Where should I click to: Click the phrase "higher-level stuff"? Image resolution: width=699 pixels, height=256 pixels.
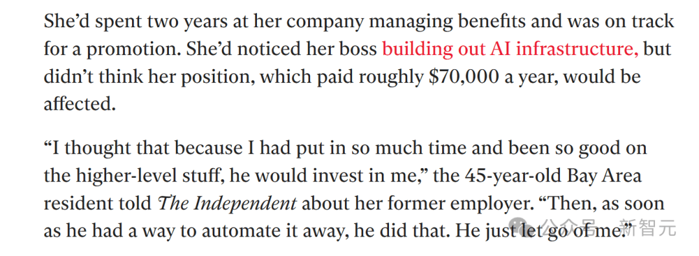(151, 176)
